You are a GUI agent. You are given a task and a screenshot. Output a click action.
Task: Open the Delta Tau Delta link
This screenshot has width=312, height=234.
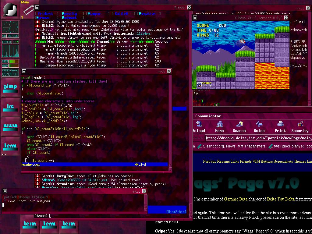[281, 199]
